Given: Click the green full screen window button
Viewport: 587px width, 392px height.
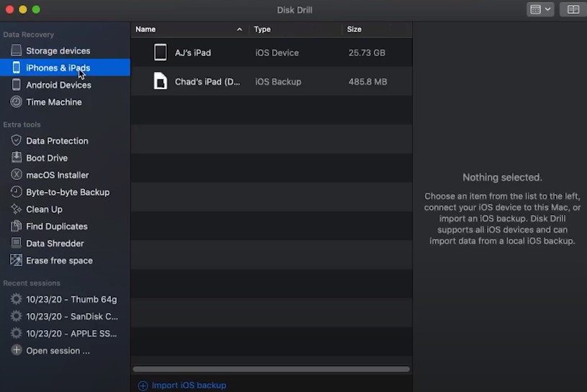Looking at the screenshot, I should point(36,9).
